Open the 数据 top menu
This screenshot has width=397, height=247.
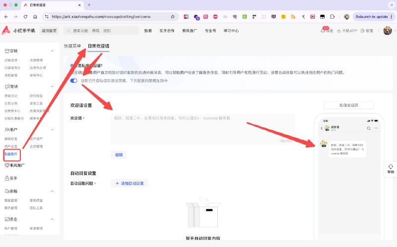(148, 31)
